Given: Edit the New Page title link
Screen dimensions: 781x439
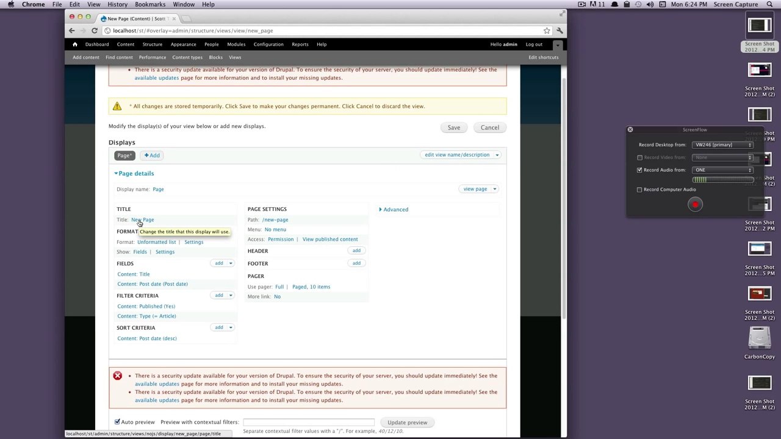Looking at the screenshot, I should tap(143, 220).
